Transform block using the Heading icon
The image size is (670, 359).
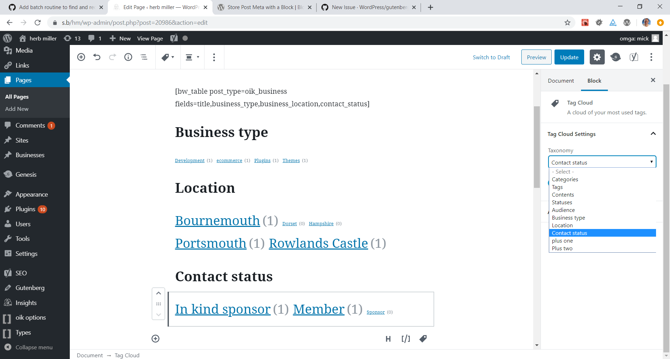pyautogui.click(x=388, y=338)
